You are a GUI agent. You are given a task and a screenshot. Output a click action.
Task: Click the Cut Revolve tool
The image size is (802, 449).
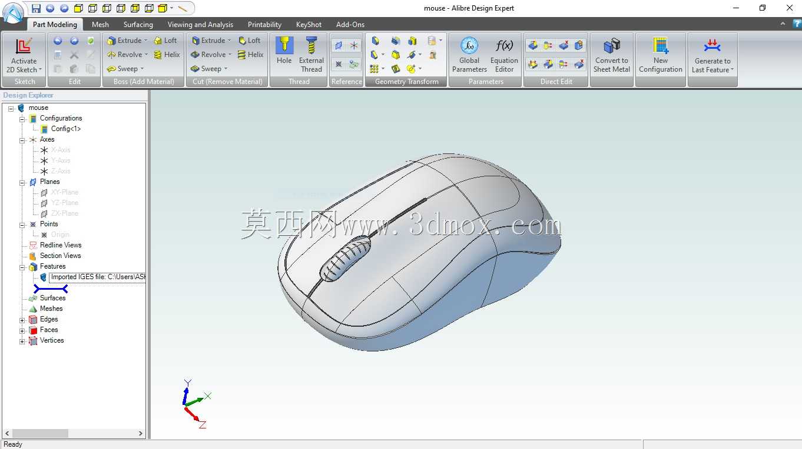208,55
